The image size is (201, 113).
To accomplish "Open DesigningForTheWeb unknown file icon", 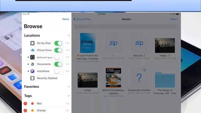I will coord(139,78).
